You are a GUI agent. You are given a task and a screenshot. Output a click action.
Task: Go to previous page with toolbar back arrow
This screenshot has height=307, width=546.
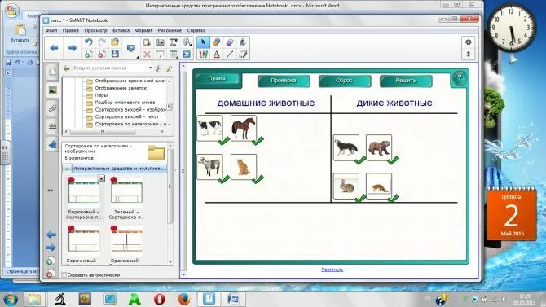(x=54, y=48)
